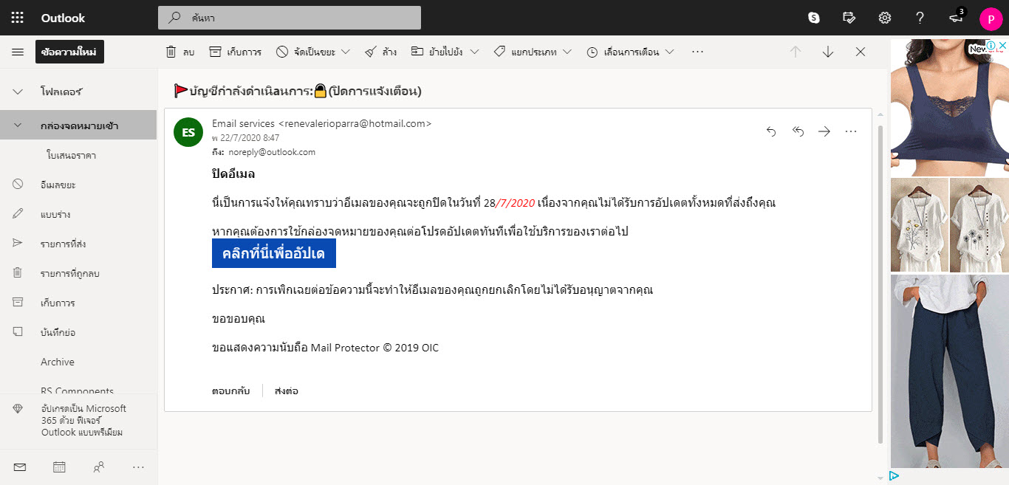The height and width of the screenshot is (485, 1009).
Task: Click the blue คลิกที่นี่เพื่ออัปเด link
Action: pyautogui.click(x=274, y=253)
